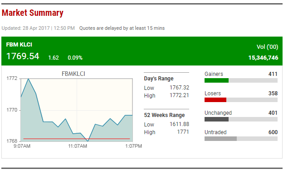Select the 52-week low 1611.88
The height and width of the screenshot is (173, 288).
pyautogui.click(x=179, y=124)
